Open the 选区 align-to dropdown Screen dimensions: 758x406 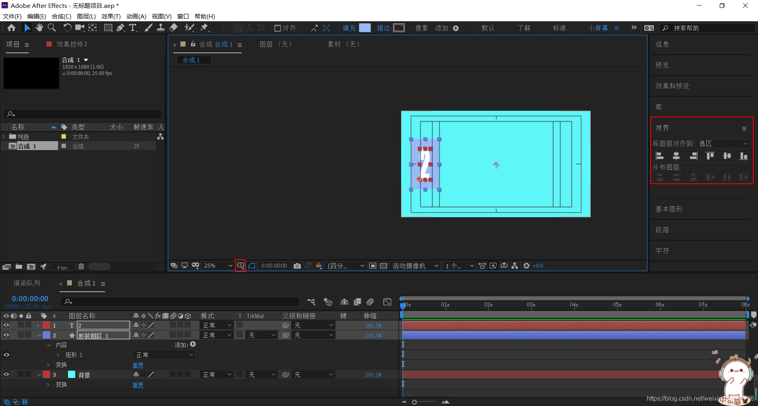click(x=723, y=144)
